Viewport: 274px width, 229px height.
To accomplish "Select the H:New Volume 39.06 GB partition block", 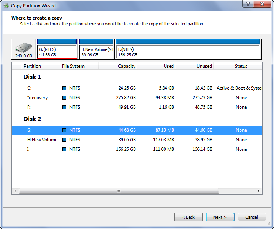I will pos(96,49).
